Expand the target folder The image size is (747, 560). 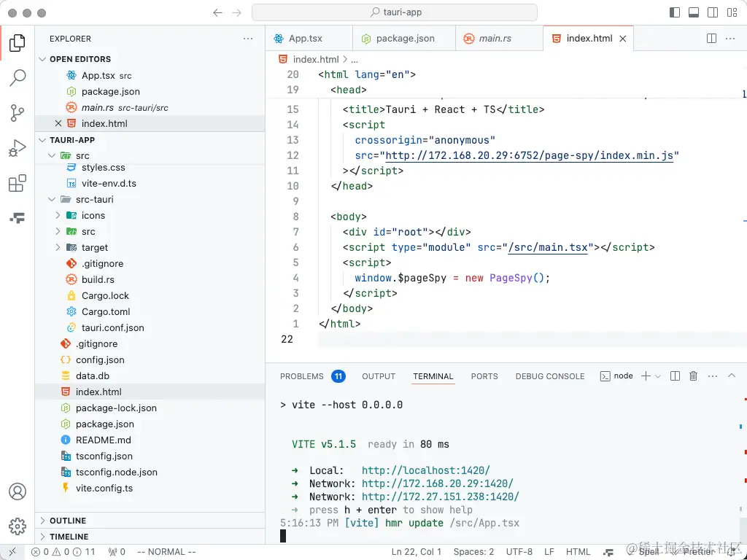pyautogui.click(x=58, y=248)
